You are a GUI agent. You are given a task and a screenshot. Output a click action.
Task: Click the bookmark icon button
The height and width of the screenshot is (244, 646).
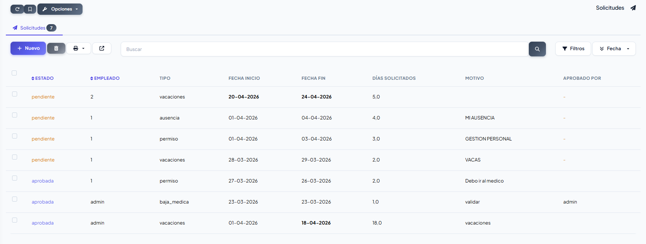pos(30,9)
